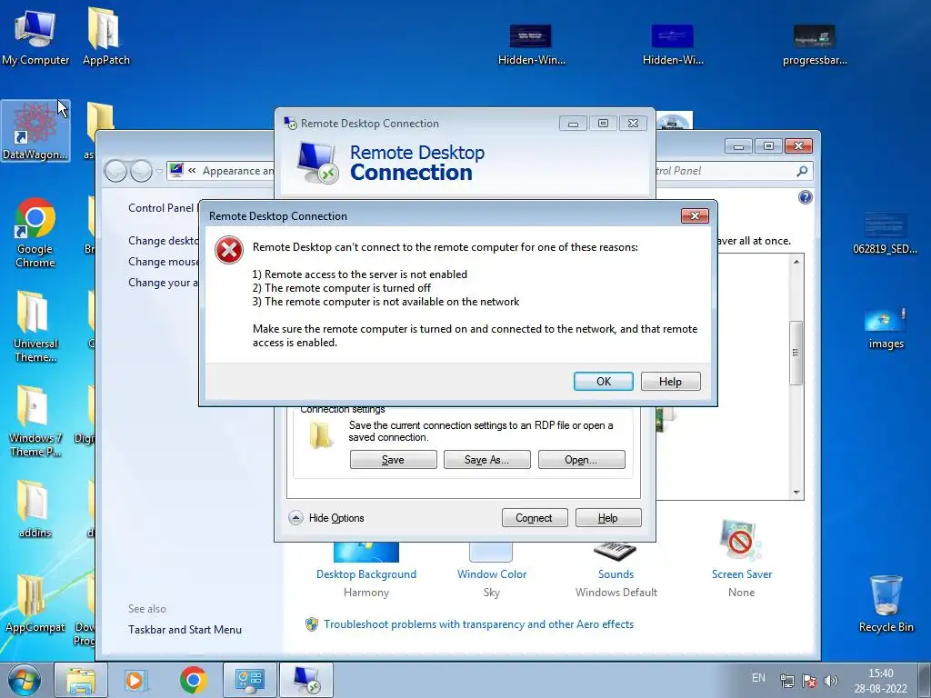The height and width of the screenshot is (698, 931).
Task: Open Windows Media Player taskbar icon
Action: pyautogui.click(x=136, y=680)
